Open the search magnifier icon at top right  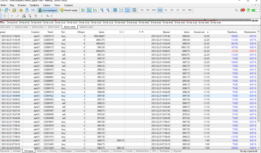(x=237, y=10)
